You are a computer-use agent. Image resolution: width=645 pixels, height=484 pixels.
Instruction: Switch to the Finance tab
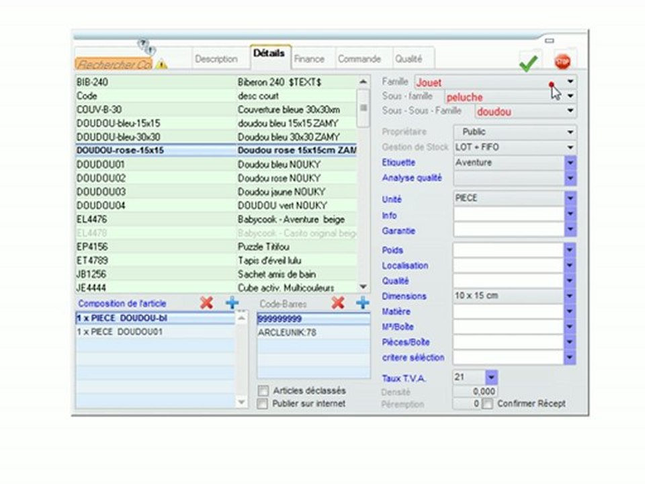pos(309,59)
